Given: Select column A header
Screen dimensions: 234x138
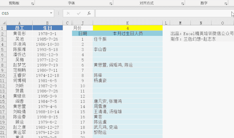Looking at the screenshot, I should coord(19,23).
